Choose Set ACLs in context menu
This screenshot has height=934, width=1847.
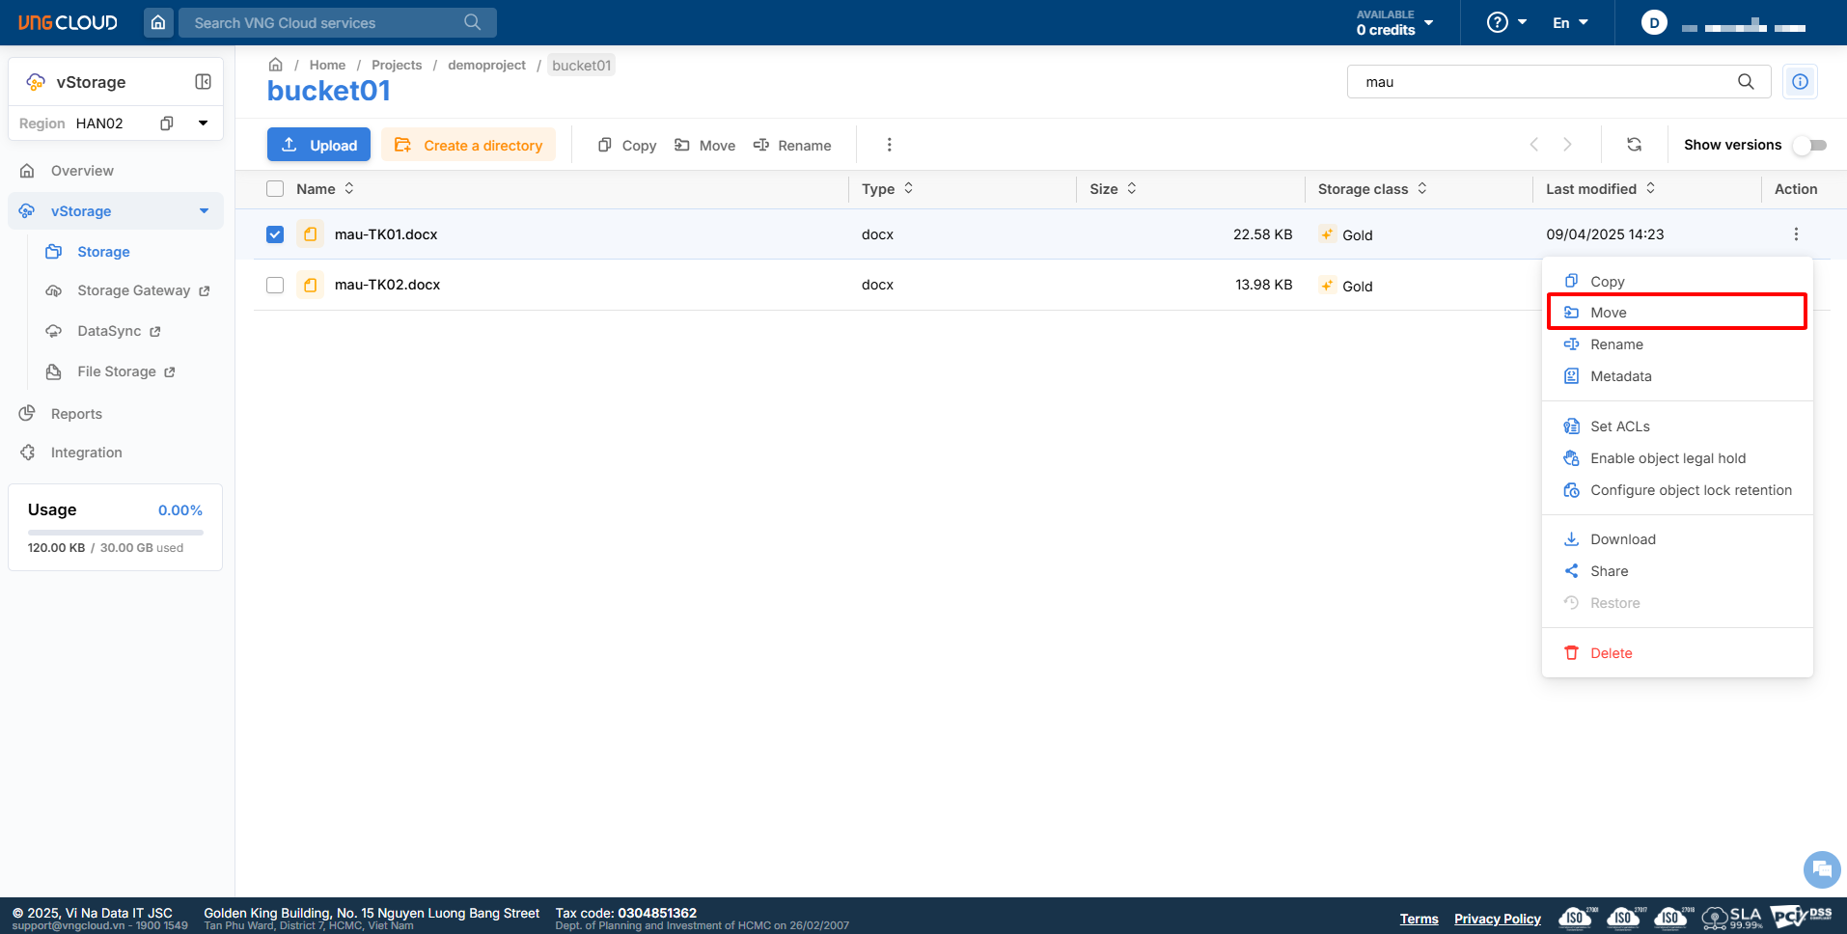(x=1619, y=426)
